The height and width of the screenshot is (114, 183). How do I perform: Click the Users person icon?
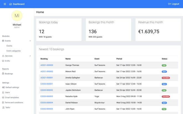tap(3, 92)
